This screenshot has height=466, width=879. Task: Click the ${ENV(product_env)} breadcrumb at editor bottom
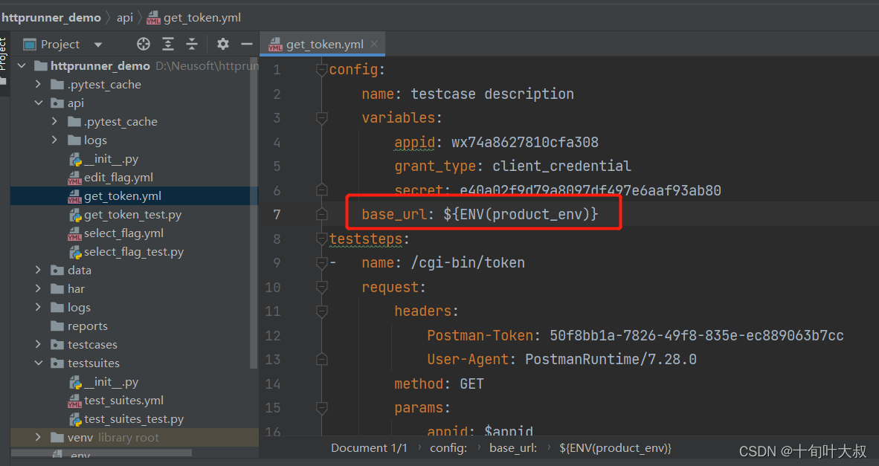(615, 448)
